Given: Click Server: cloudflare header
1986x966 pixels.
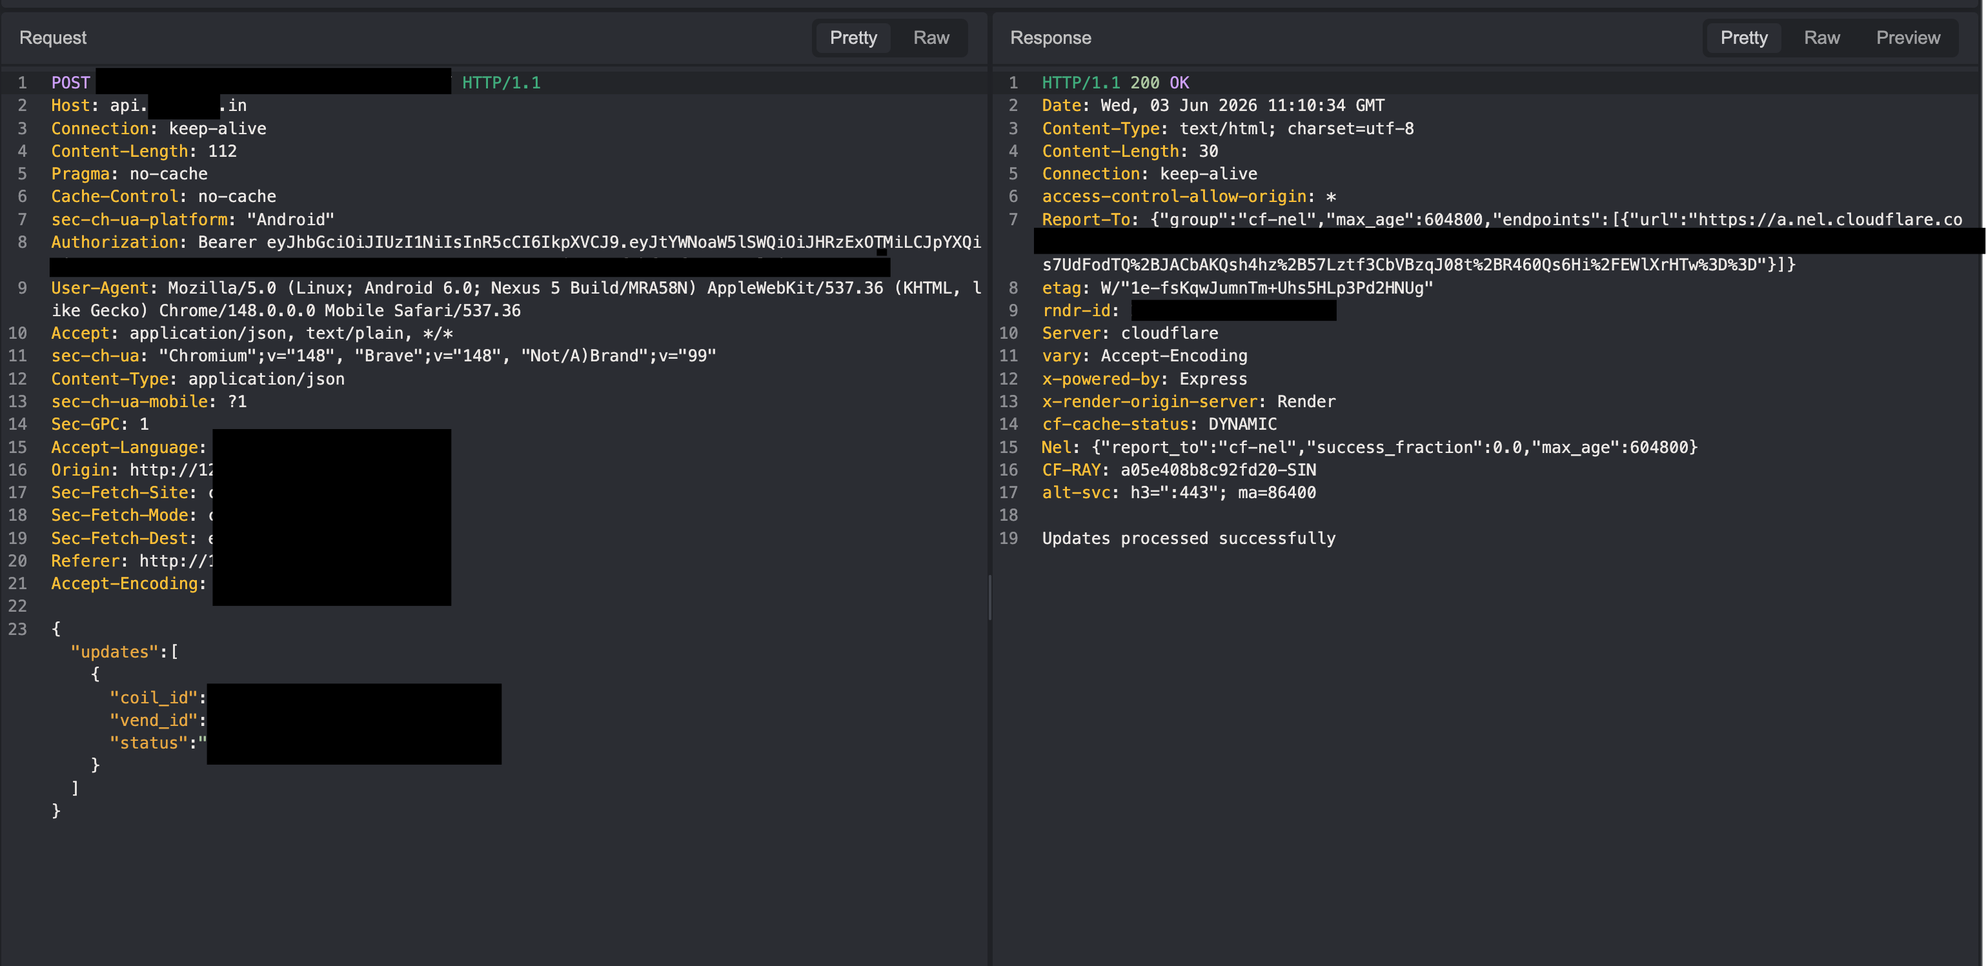Looking at the screenshot, I should coord(1130,333).
